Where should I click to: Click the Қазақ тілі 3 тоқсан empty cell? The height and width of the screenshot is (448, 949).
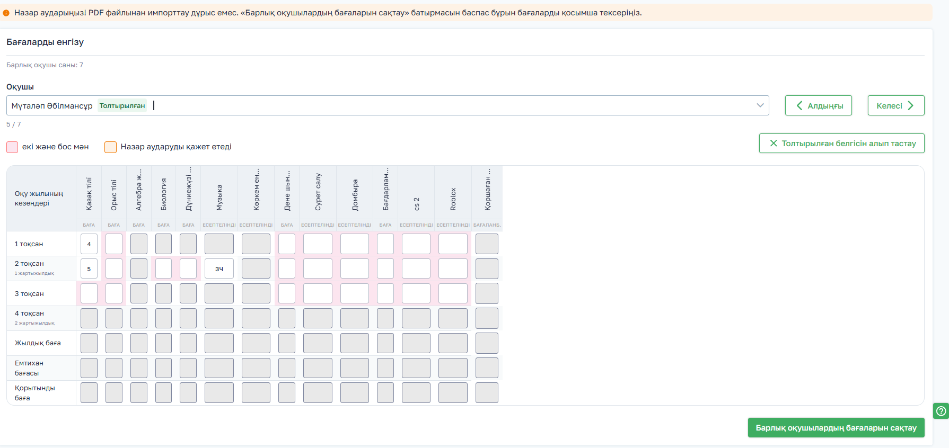pos(89,293)
